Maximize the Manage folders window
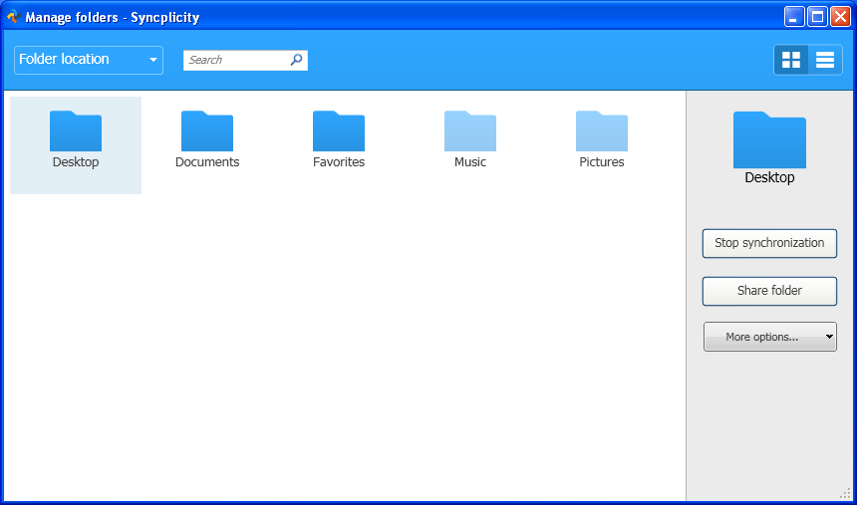The width and height of the screenshot is (857, 505). 817,17
